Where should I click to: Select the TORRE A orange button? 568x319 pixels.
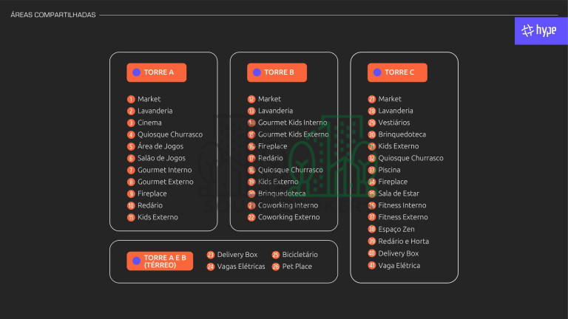pos(156,72)
